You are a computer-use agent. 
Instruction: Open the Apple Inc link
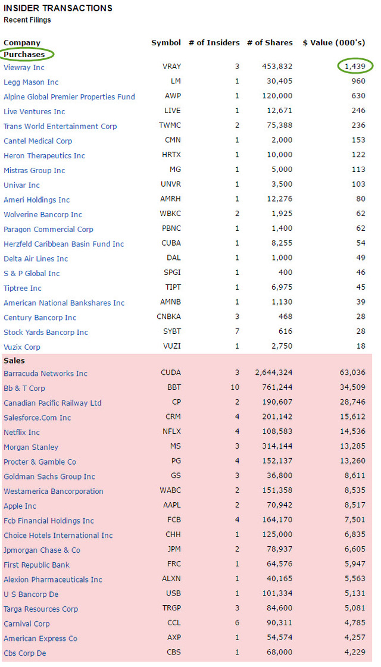coord(20,506)
